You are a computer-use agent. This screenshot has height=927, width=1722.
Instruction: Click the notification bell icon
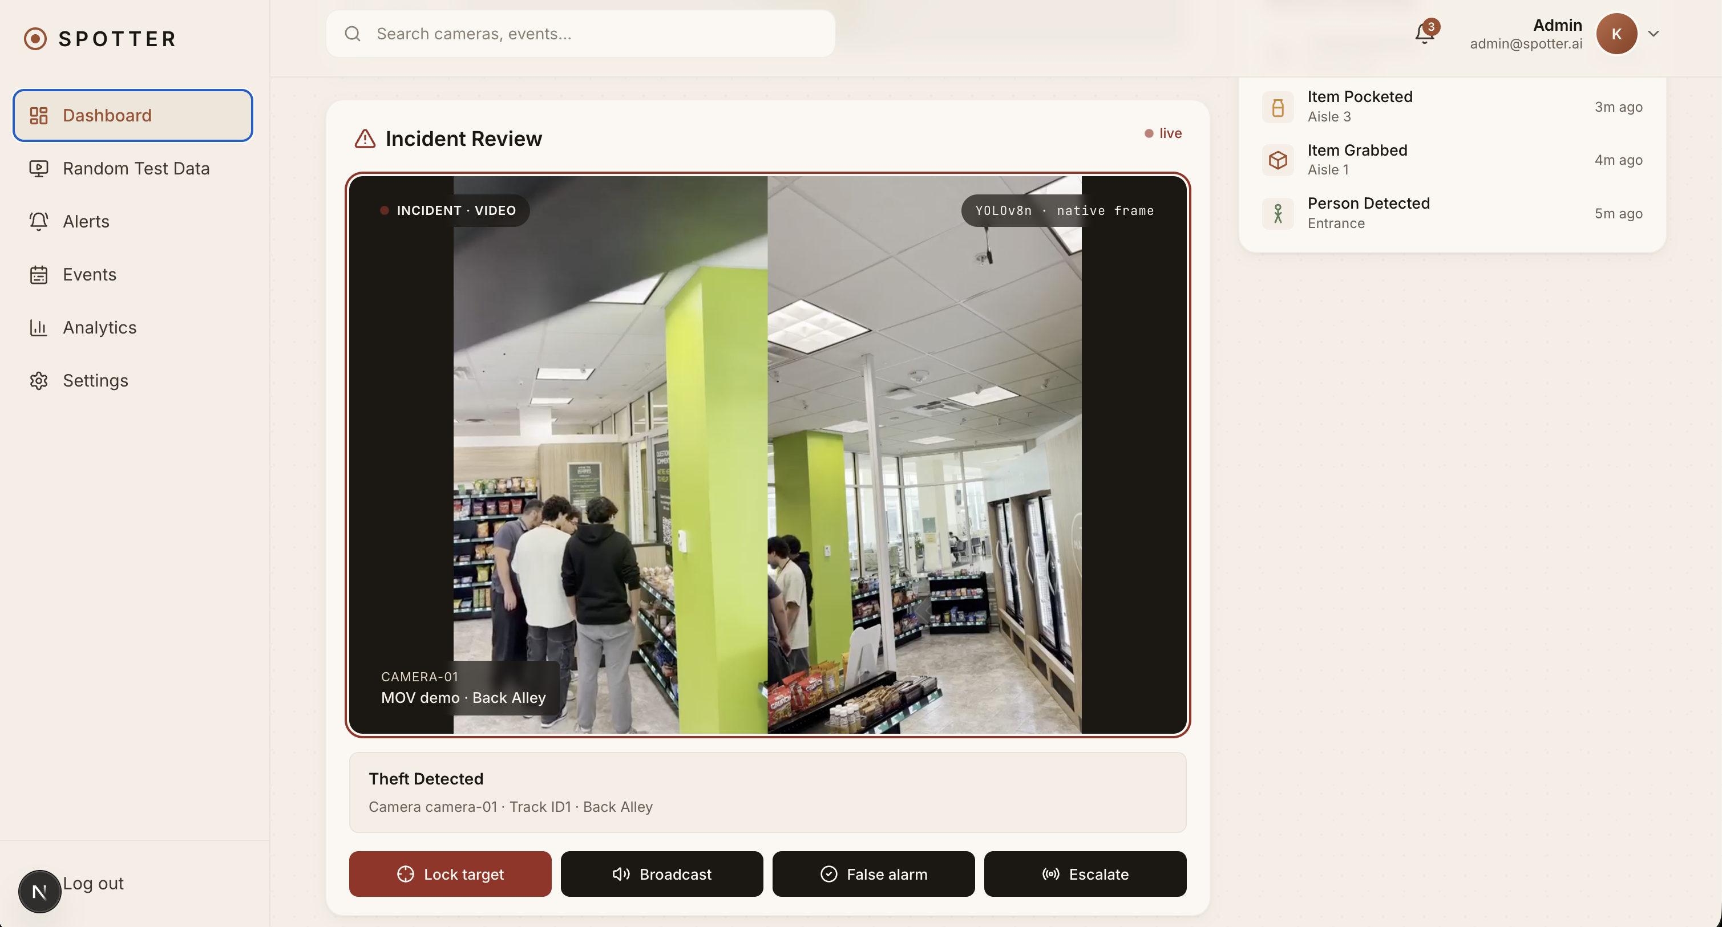pos(1424,34)
